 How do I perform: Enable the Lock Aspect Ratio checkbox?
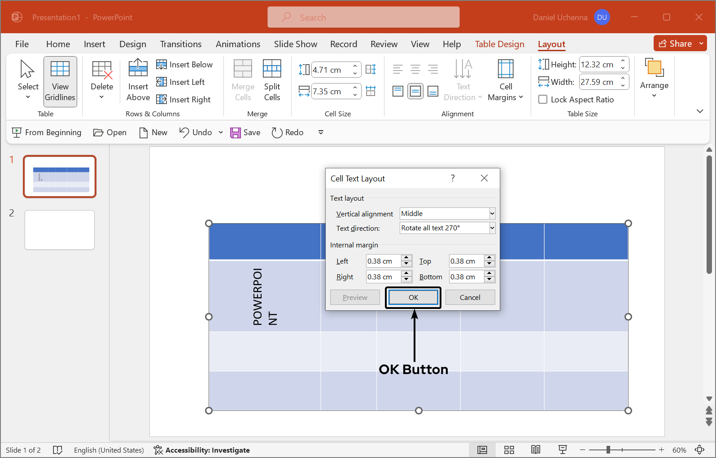(x=543, y=100)
